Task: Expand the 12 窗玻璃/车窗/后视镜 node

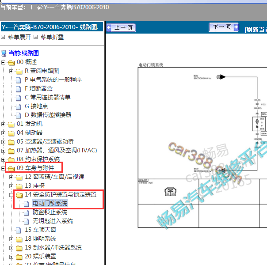Action: pyautogui.click(x=11, y=178)
